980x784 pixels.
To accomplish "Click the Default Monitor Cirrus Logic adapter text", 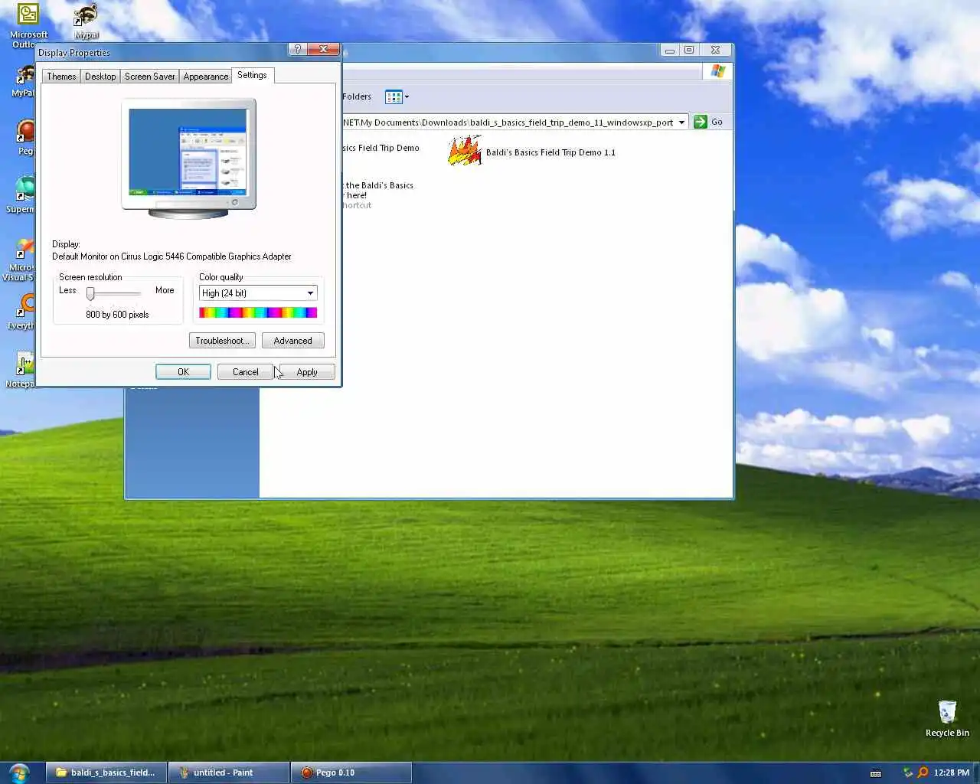I will click(x=171, y=256).
